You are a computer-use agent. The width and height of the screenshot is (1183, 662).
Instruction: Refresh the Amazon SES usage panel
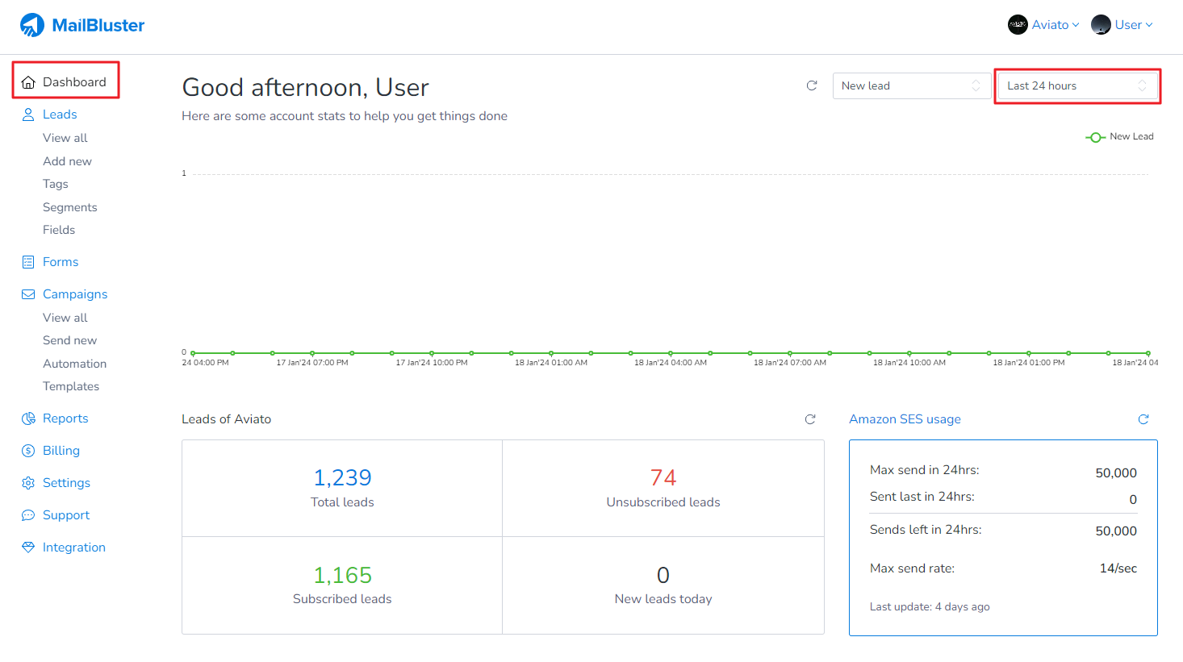1143,419
